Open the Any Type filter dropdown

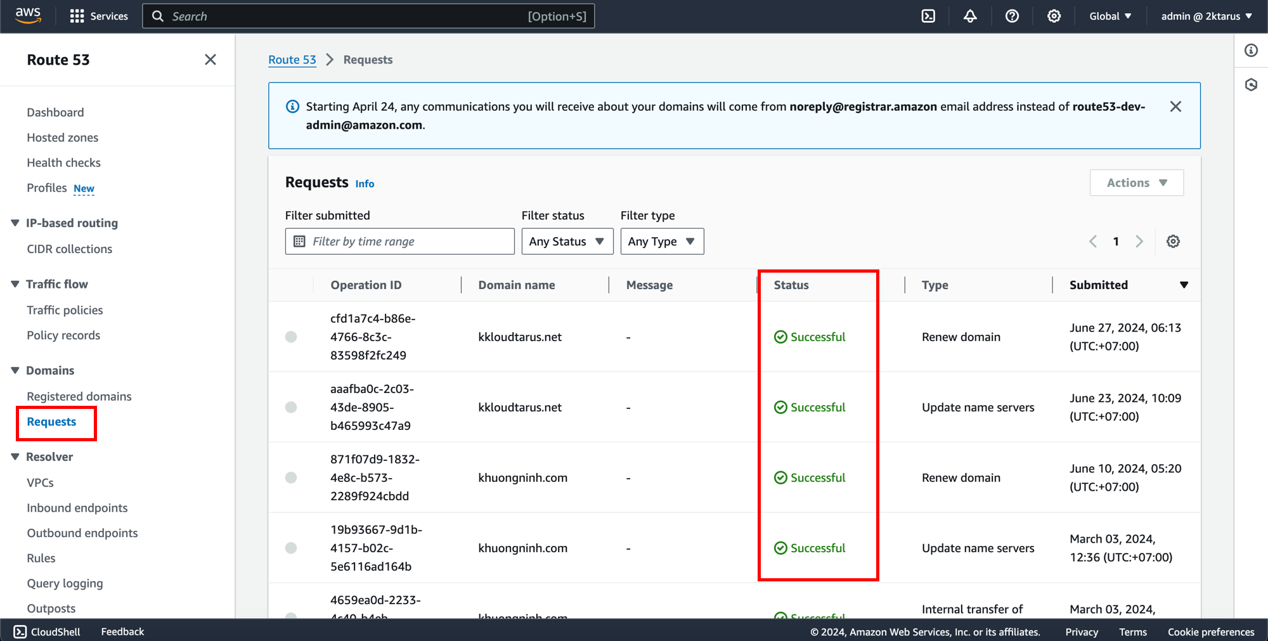pos(662,242)
